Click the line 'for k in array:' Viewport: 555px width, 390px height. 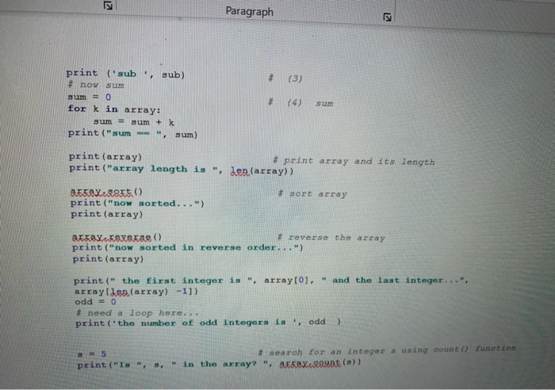pos(114,109)
